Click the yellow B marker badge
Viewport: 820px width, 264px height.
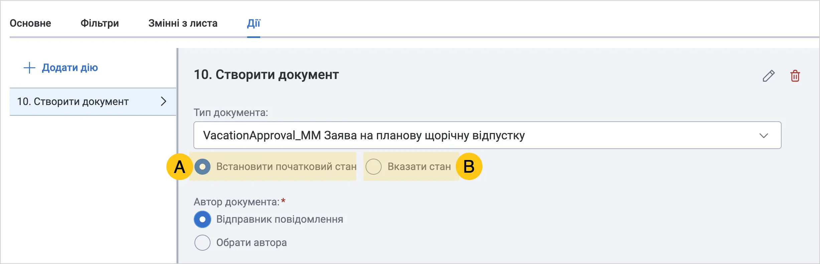click(x=469, y=166)
